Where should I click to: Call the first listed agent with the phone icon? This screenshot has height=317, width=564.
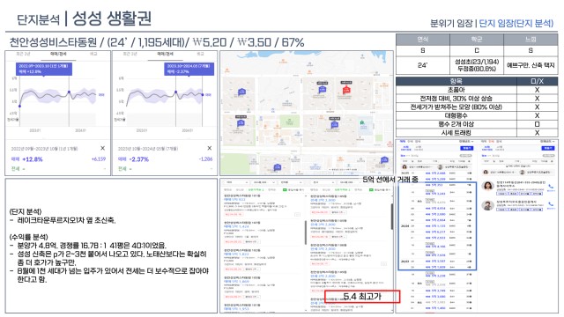click(x=551, y=187)
